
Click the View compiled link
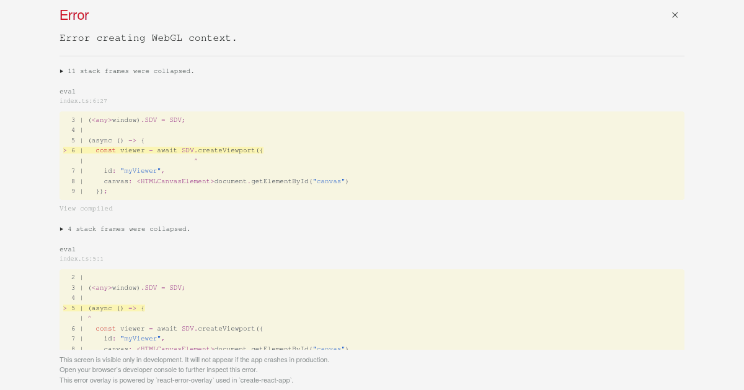pos(86,209)
